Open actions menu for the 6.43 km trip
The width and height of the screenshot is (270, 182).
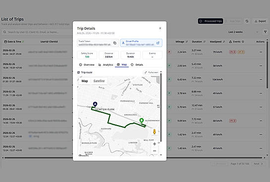tap(261, 80)
